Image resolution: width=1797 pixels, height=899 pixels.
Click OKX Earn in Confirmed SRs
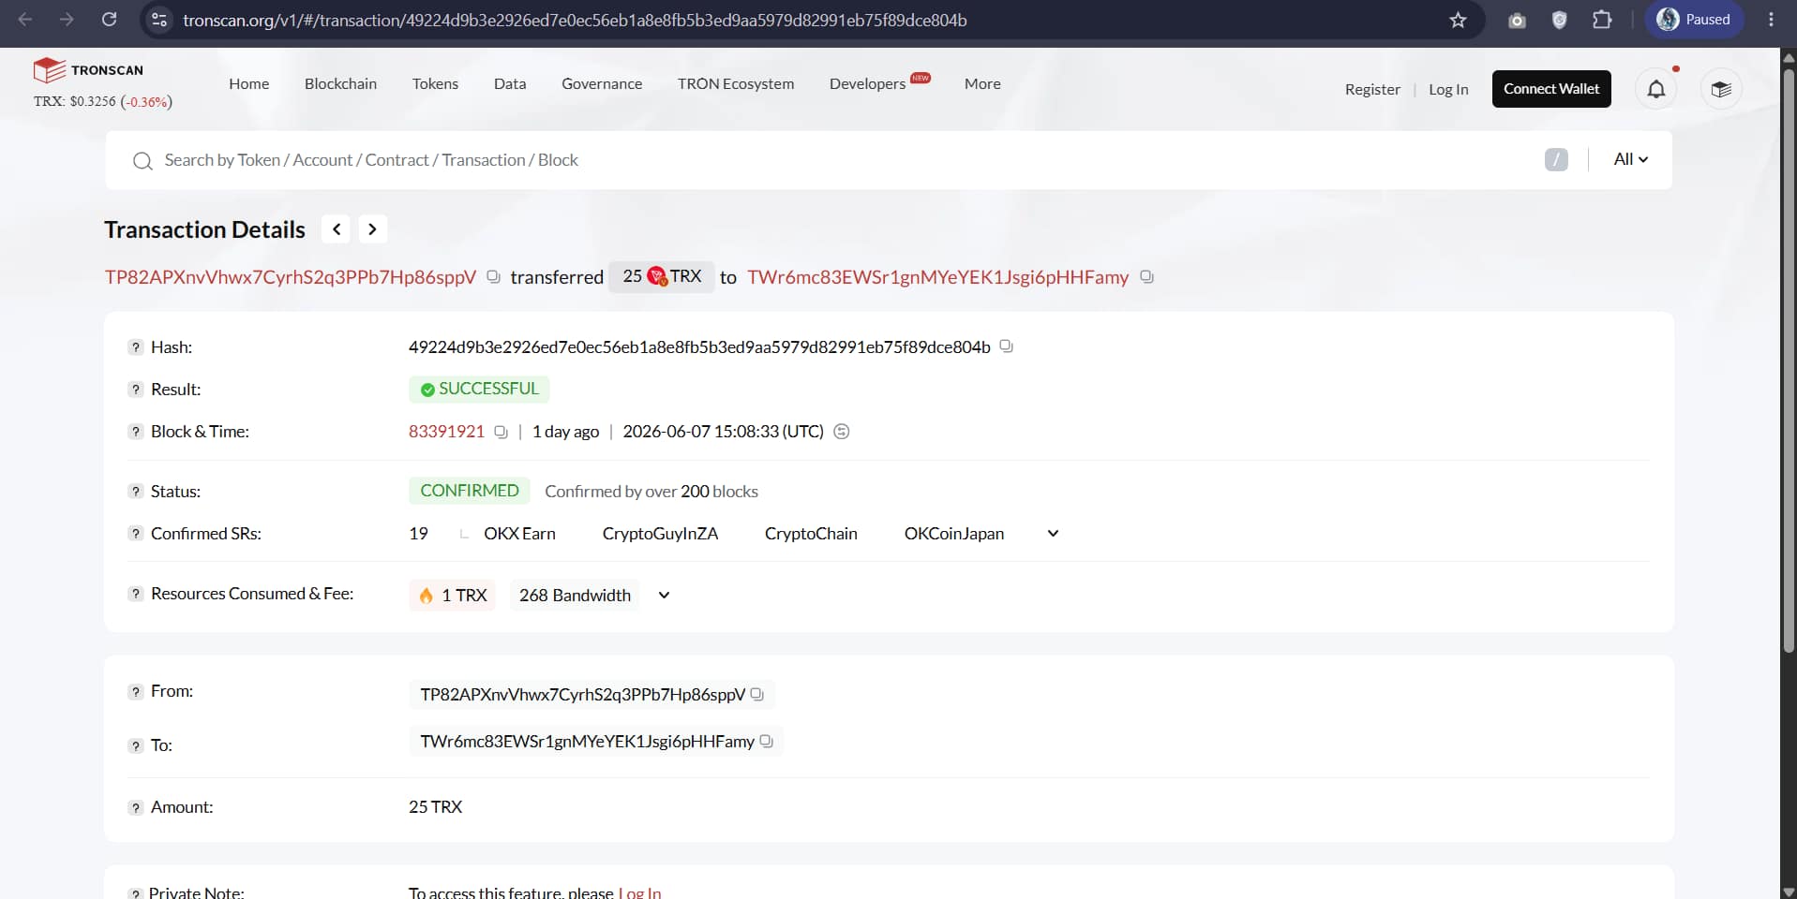tap(519, 534)
